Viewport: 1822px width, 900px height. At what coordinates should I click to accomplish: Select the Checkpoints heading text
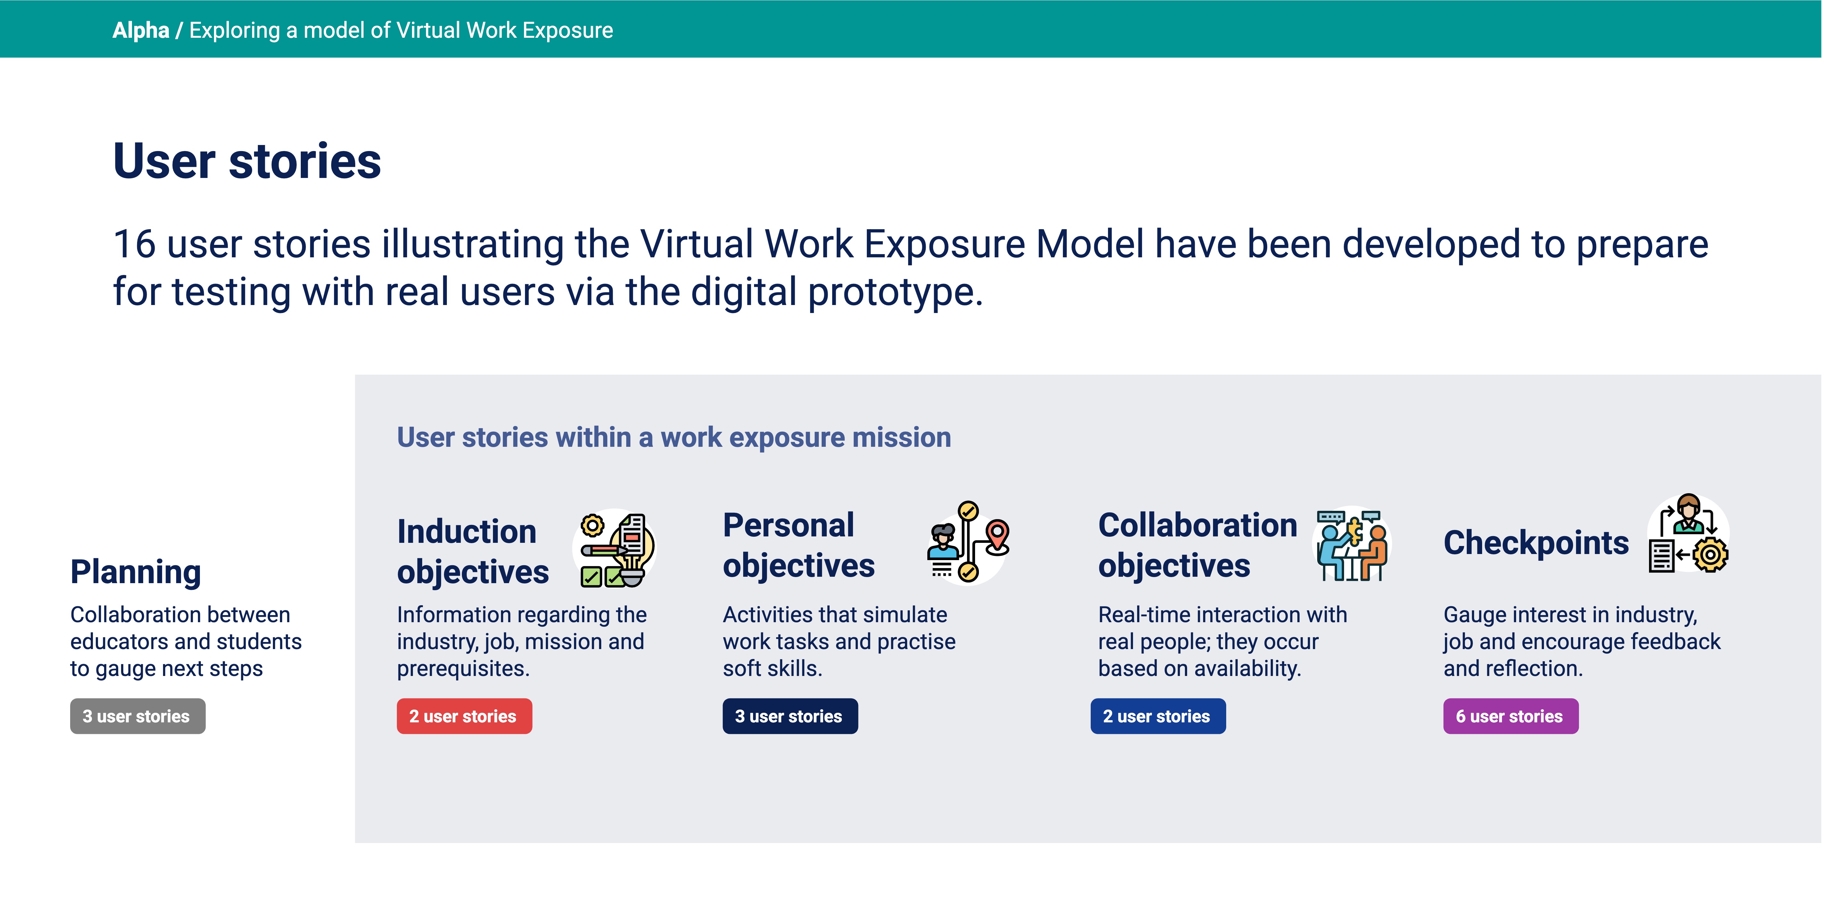click(x=1536, y=542)
